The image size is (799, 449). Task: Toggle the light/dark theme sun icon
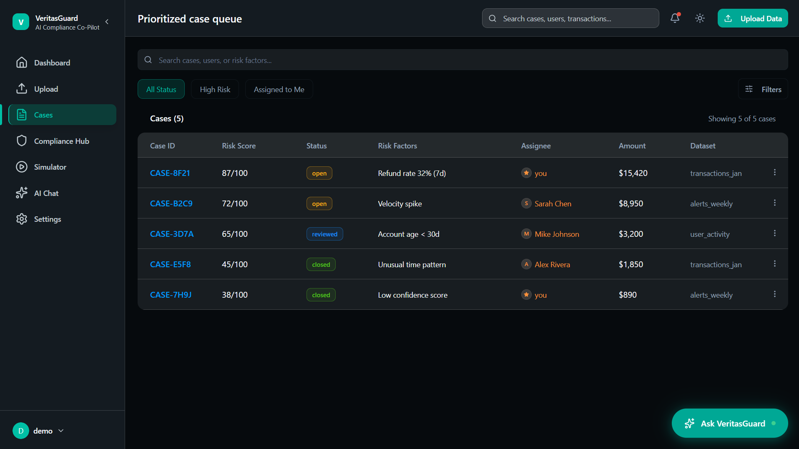700,18
